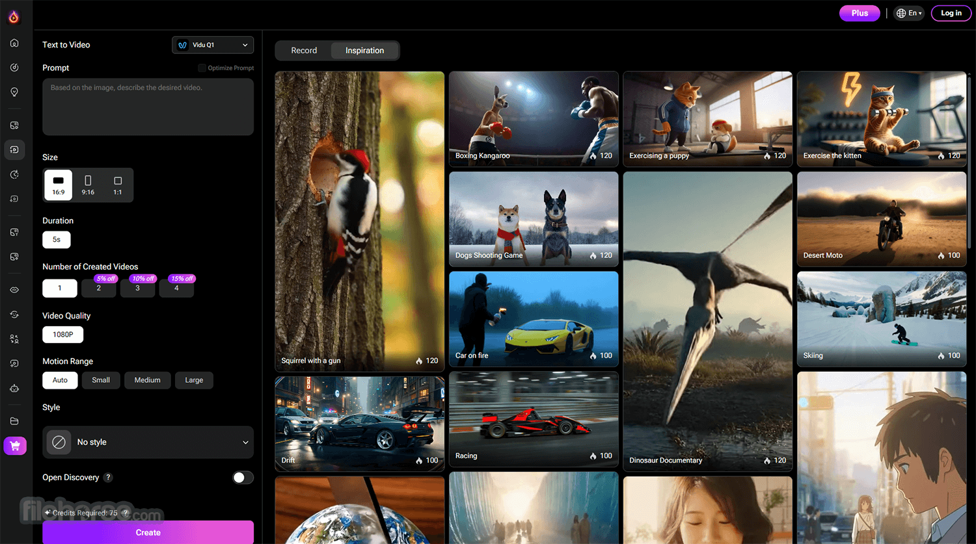Open the chat bubble sparkle sidebar icon
This screenshot has width=976, height=544.
(x=14, y=364)
